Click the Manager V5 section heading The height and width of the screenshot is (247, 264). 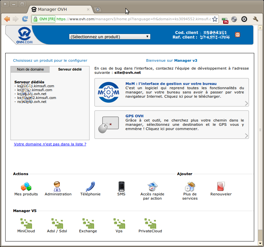(25, 211)
